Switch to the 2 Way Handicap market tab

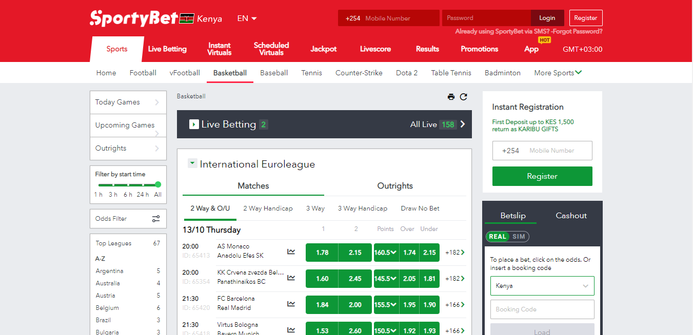click(x=268, y=208)
